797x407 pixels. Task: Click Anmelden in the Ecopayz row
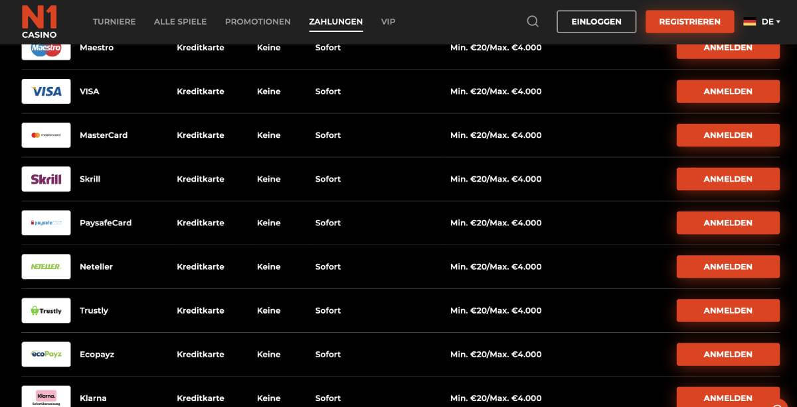[728, 354]
